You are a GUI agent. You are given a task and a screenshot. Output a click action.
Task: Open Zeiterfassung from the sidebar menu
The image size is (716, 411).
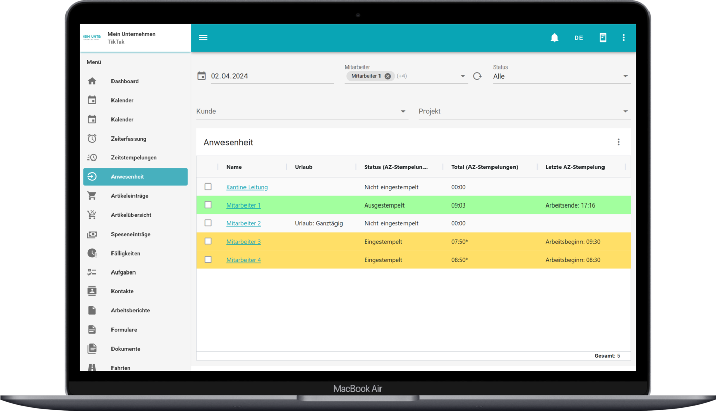[128, 139]
